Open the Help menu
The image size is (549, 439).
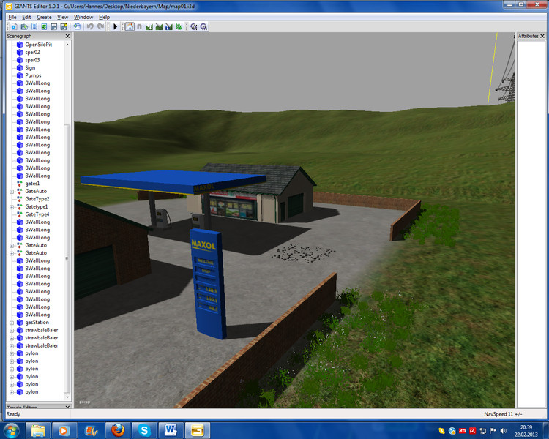coord(105,17)
